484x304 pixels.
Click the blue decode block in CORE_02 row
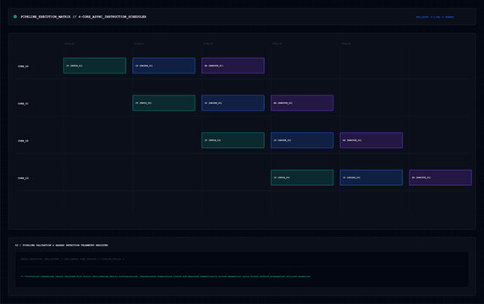click(x=302, y=140)
